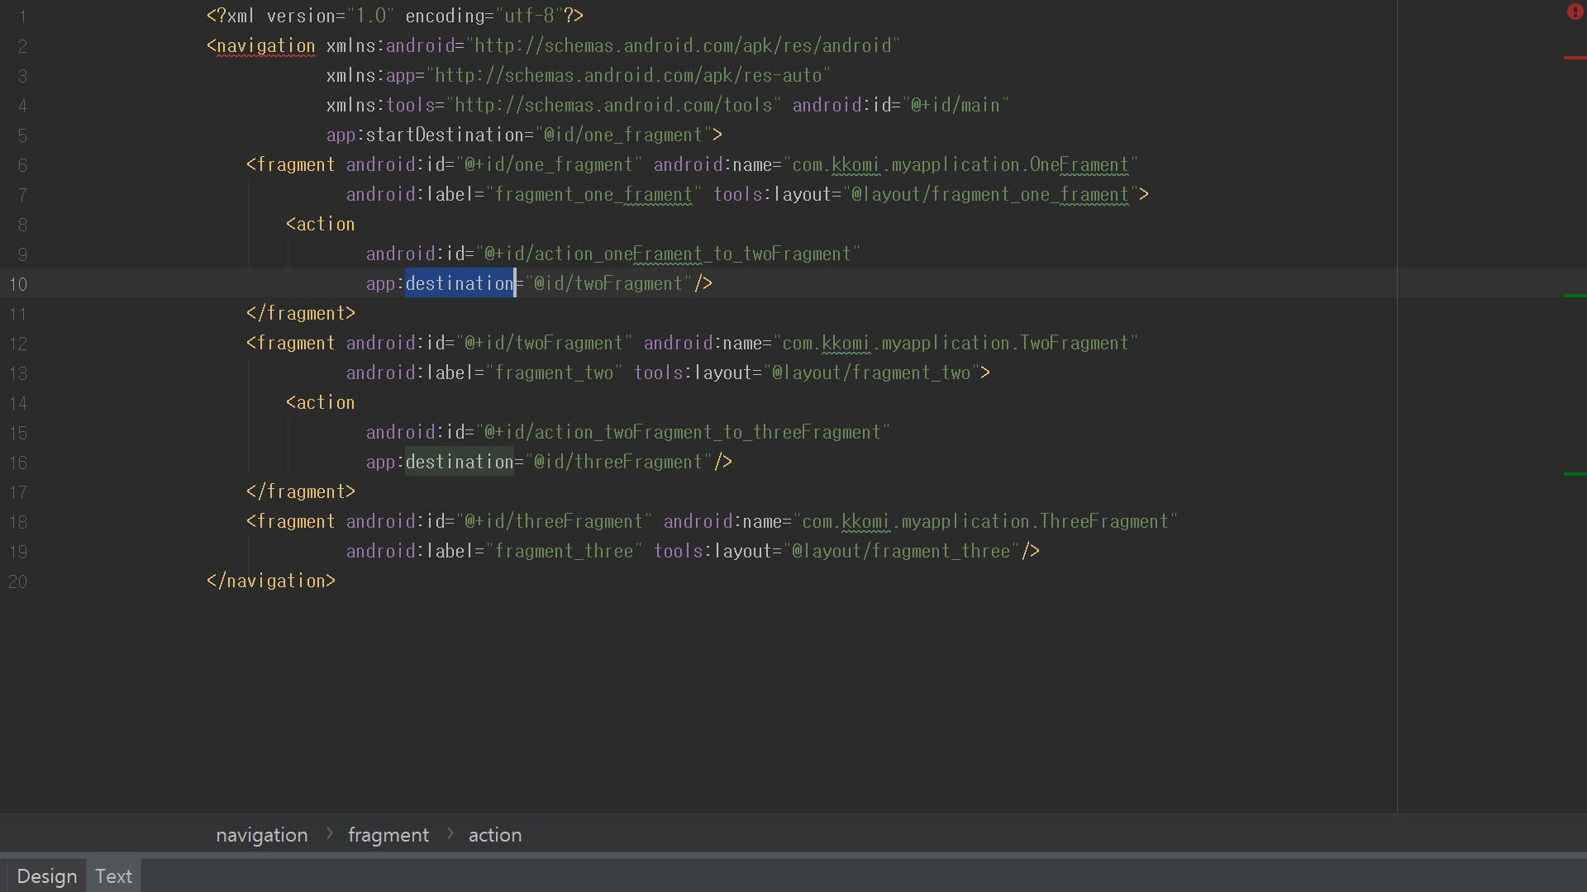
Task: Click the fragment breadcrumb
Action: 388,835
